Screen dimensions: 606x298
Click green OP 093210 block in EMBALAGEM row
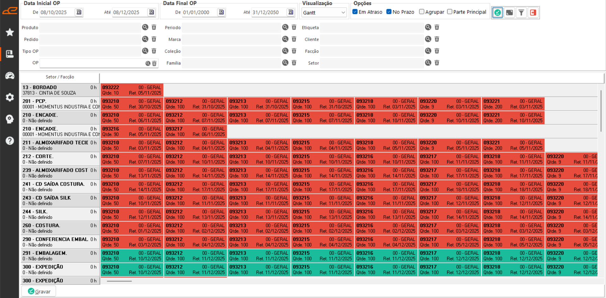[x=132, y=256]
